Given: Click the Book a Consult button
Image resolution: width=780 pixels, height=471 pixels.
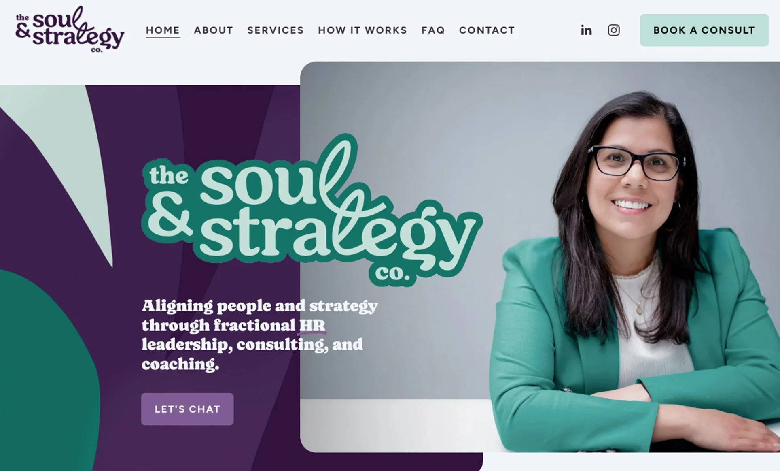Looking at the screenshot, I should pos(704,30).
